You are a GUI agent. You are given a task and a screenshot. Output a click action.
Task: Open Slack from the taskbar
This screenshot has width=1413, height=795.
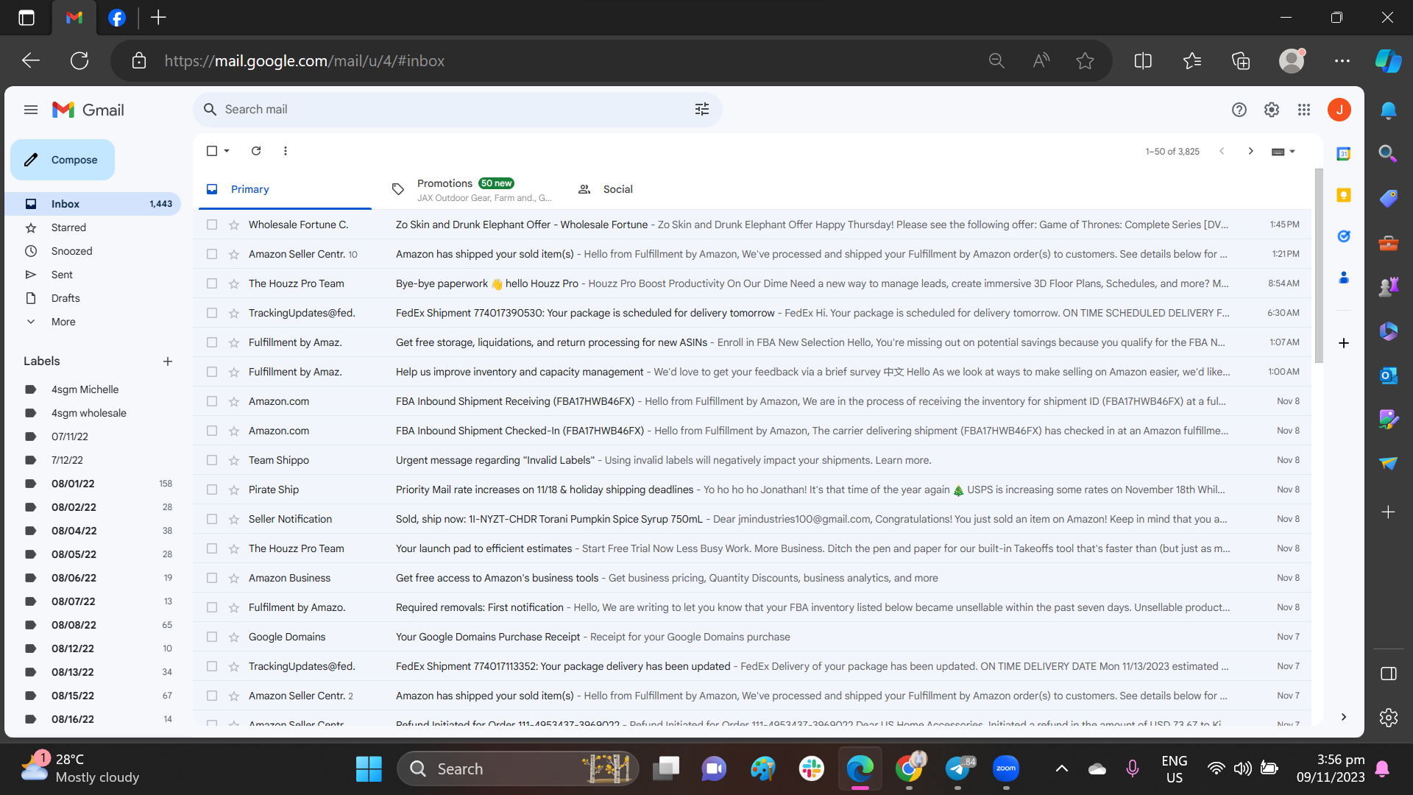click(811, 768)
